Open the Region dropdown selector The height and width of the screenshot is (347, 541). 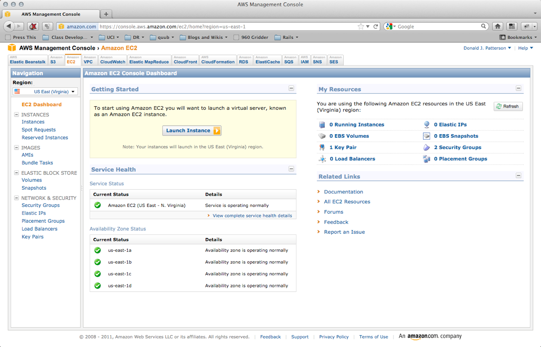coord(45,91)
